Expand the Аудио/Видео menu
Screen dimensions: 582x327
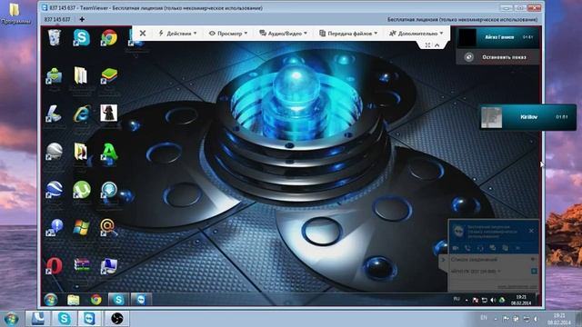click(x=283, y=34)
